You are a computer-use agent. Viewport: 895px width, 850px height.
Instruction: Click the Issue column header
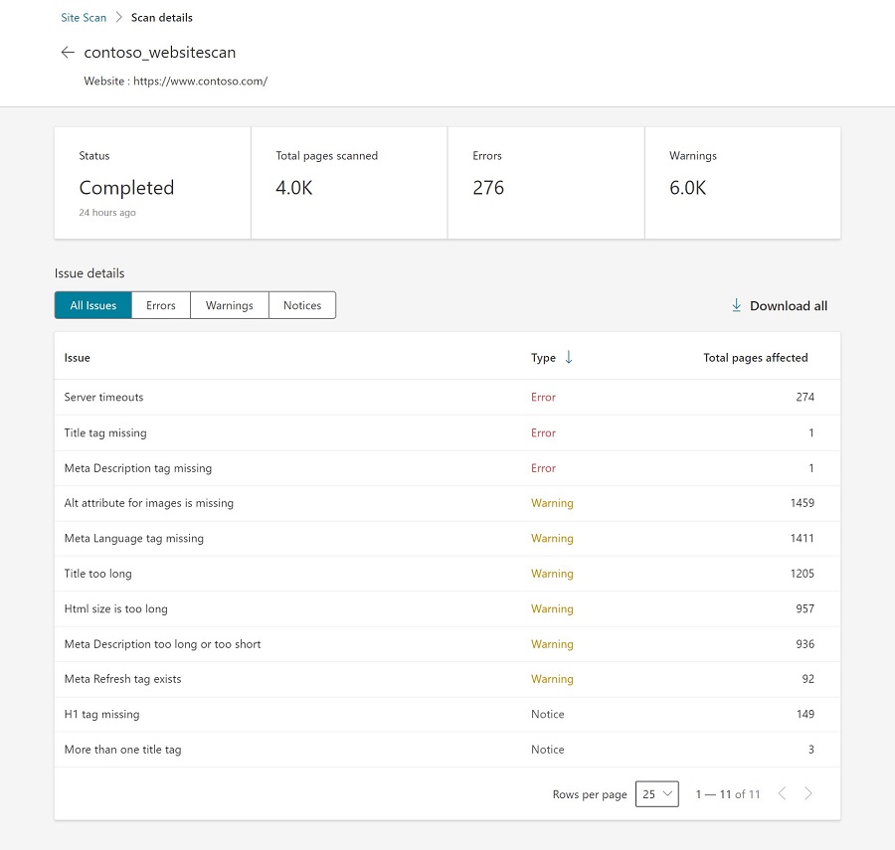78,358
